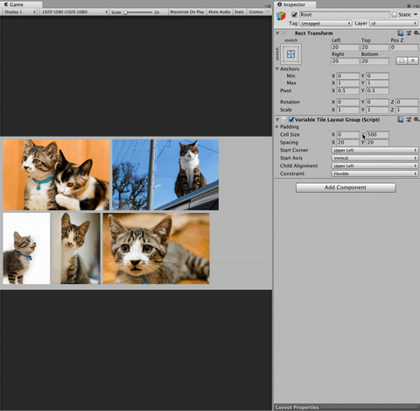Click the Right offset field
The image size is (420, 411).
(x=345, y=61)
